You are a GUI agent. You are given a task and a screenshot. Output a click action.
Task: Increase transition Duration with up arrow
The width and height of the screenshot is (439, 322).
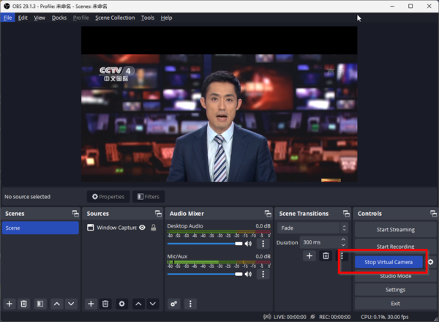tap(343, 240)
